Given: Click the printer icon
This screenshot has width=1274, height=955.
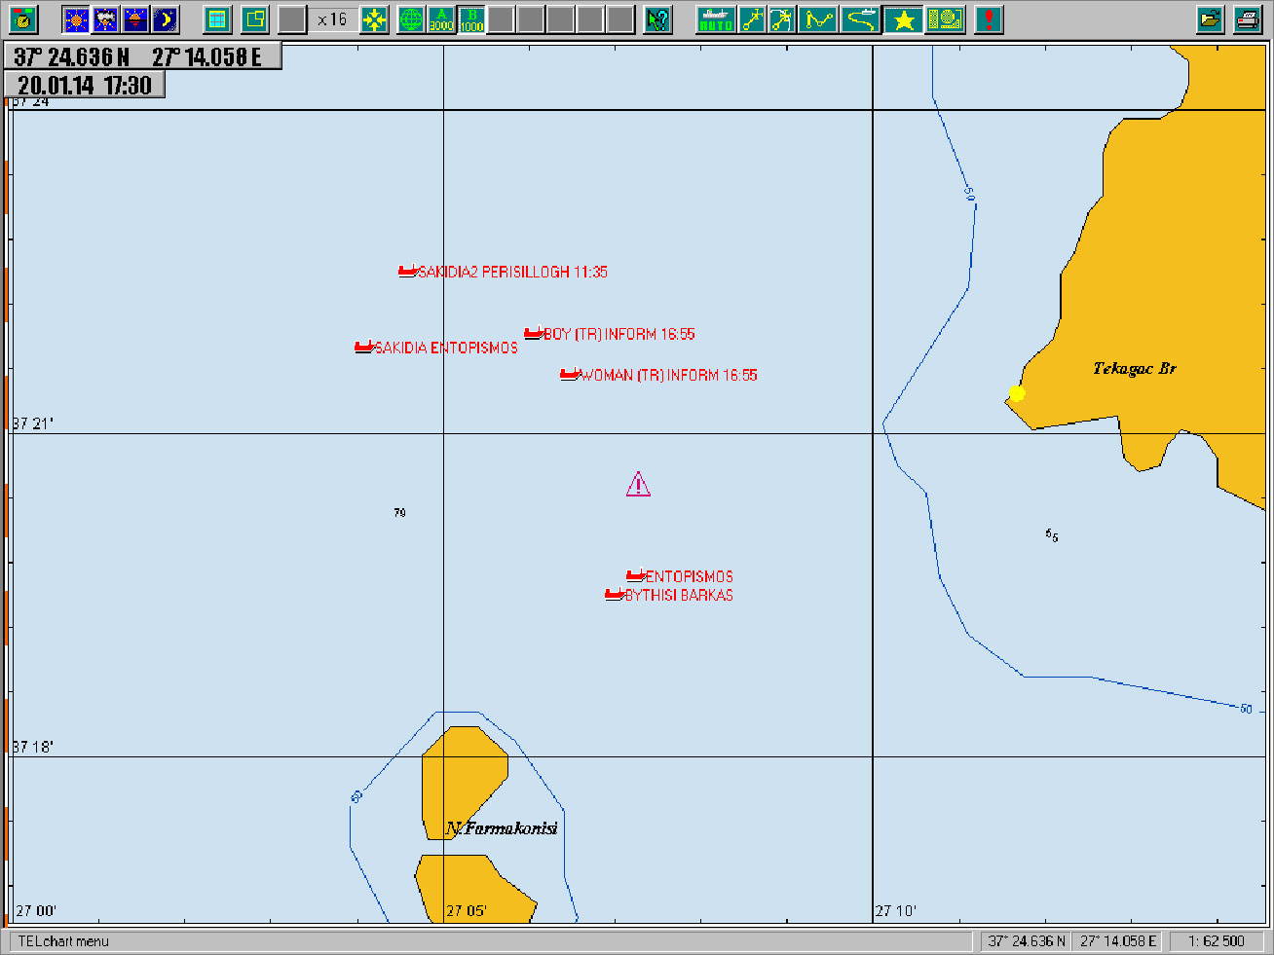Looking at the screenshot, I should pyautogui.click(x=1248, y=19).
